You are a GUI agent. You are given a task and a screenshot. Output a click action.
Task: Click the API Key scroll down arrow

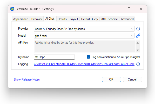point(138,50)
